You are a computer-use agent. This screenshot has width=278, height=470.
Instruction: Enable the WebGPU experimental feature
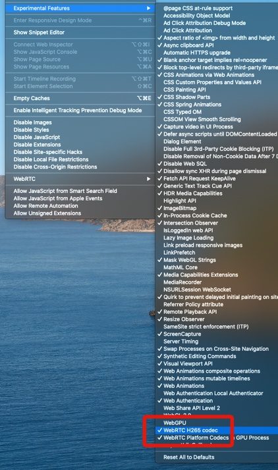pyautogui.click(x=217, y=423)
